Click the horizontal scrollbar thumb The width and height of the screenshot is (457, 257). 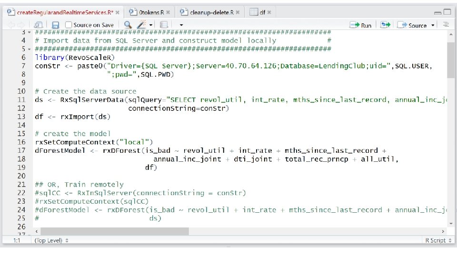point(115,231)
